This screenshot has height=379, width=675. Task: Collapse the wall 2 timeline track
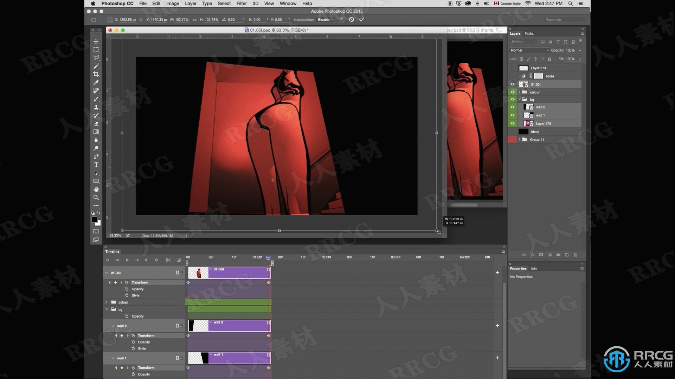(113, 326)
